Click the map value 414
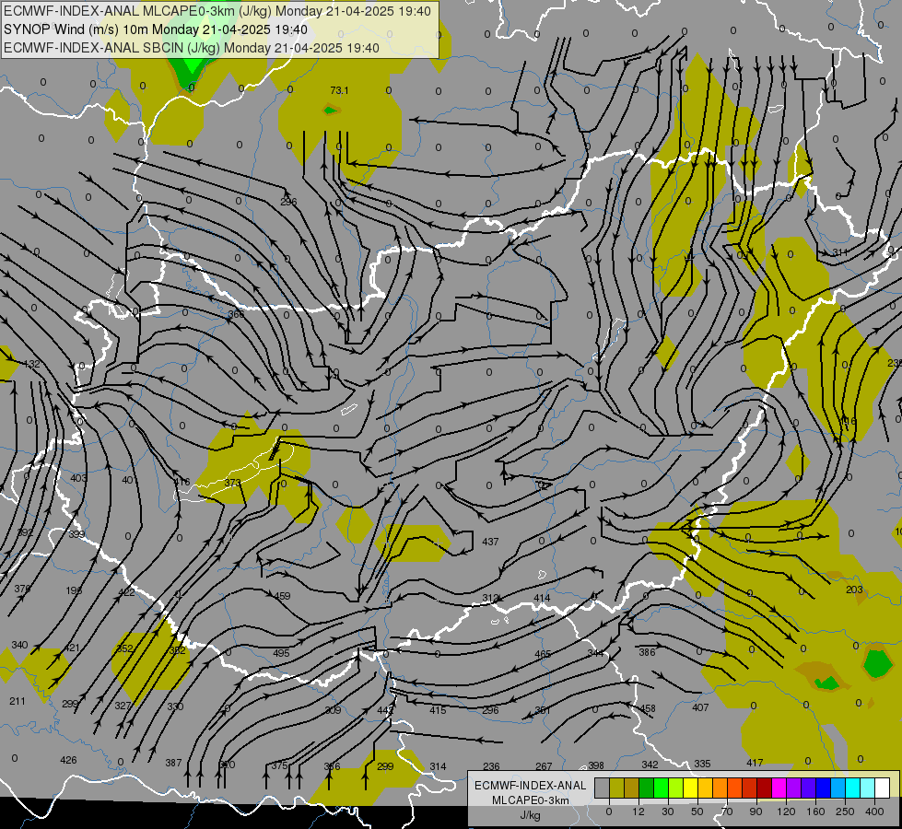902x829 pixels. (542, 598)
